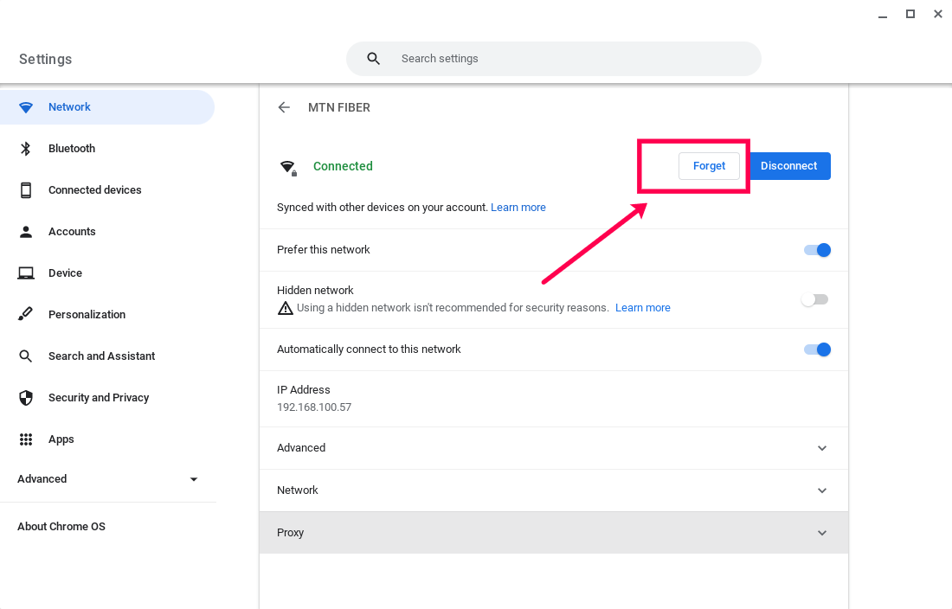Turn off Prefer this network toggle
The height and width of the screenshot is (609, 952).
[x=817, y=250]
